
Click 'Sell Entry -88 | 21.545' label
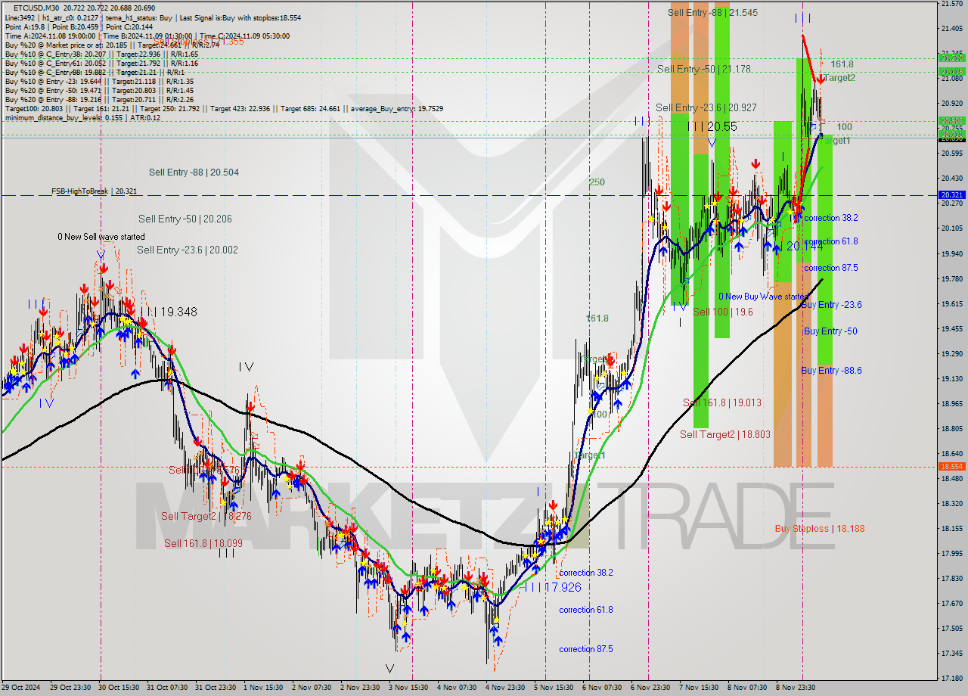713,12
